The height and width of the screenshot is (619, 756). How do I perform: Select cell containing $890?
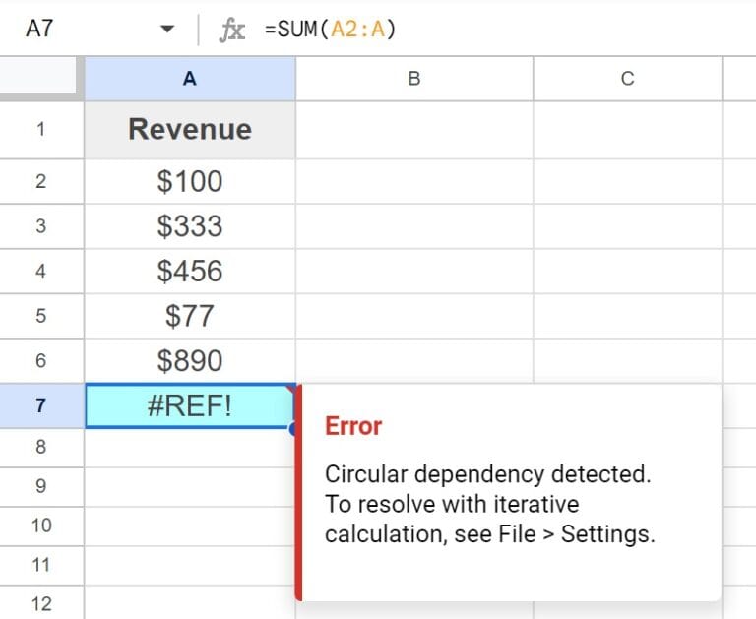coord(190,360)
